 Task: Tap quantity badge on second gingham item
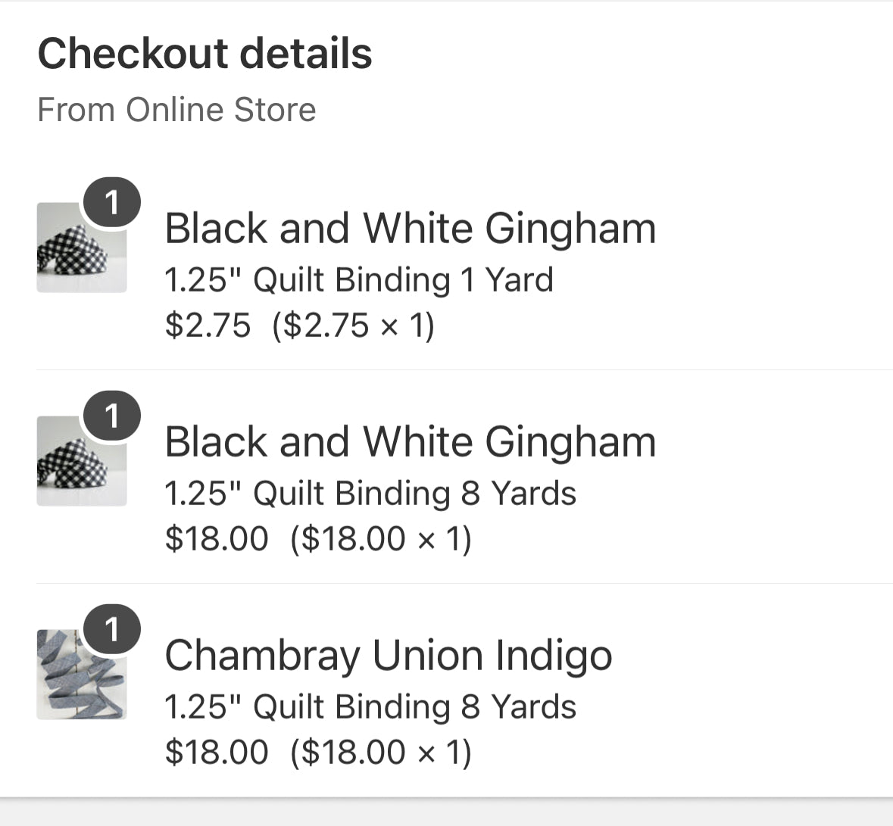coord(112,416)
